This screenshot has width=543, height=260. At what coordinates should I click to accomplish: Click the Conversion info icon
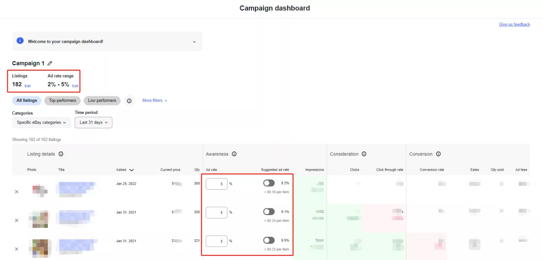(x=438, y=154)
